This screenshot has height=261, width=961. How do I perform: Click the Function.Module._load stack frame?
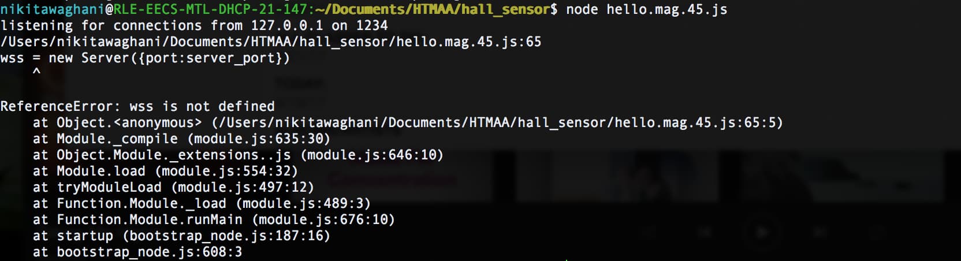click(x=202, y=204)
